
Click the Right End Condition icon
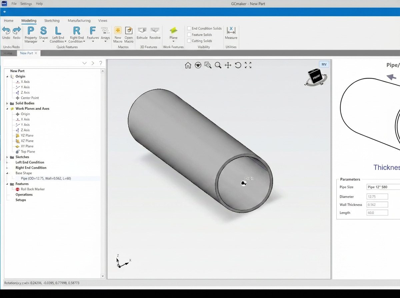[77, 31]
